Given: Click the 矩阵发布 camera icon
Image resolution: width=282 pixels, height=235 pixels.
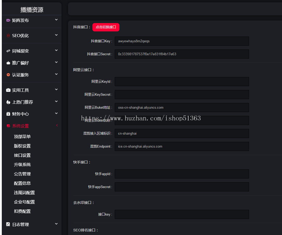Looking at the screenshot, I should 8,20.
